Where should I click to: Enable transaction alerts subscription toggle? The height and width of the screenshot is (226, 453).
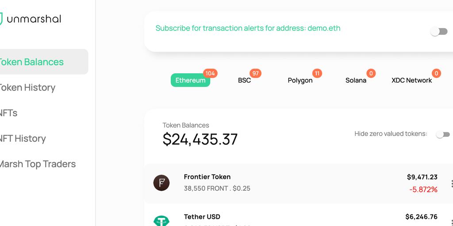click(x=439, y=31)
